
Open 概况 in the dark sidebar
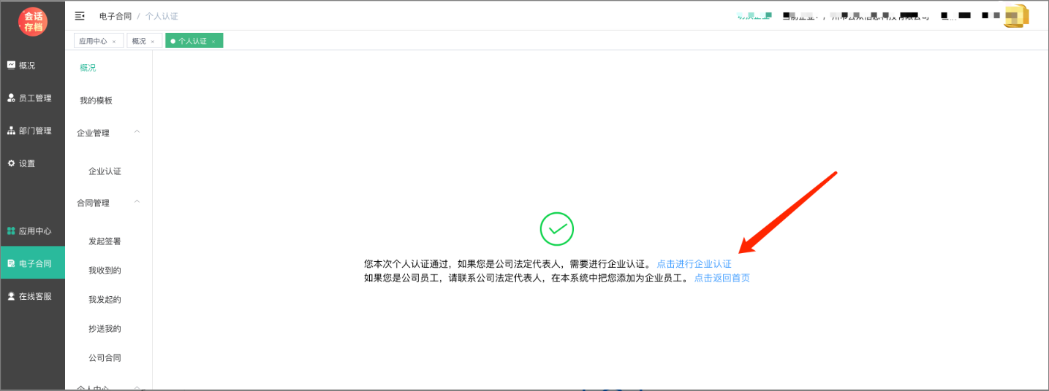(26, 65)
